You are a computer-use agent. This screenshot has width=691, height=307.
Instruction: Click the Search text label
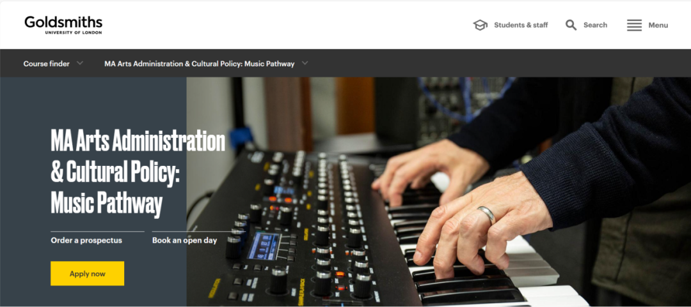[x=596, y=25]
